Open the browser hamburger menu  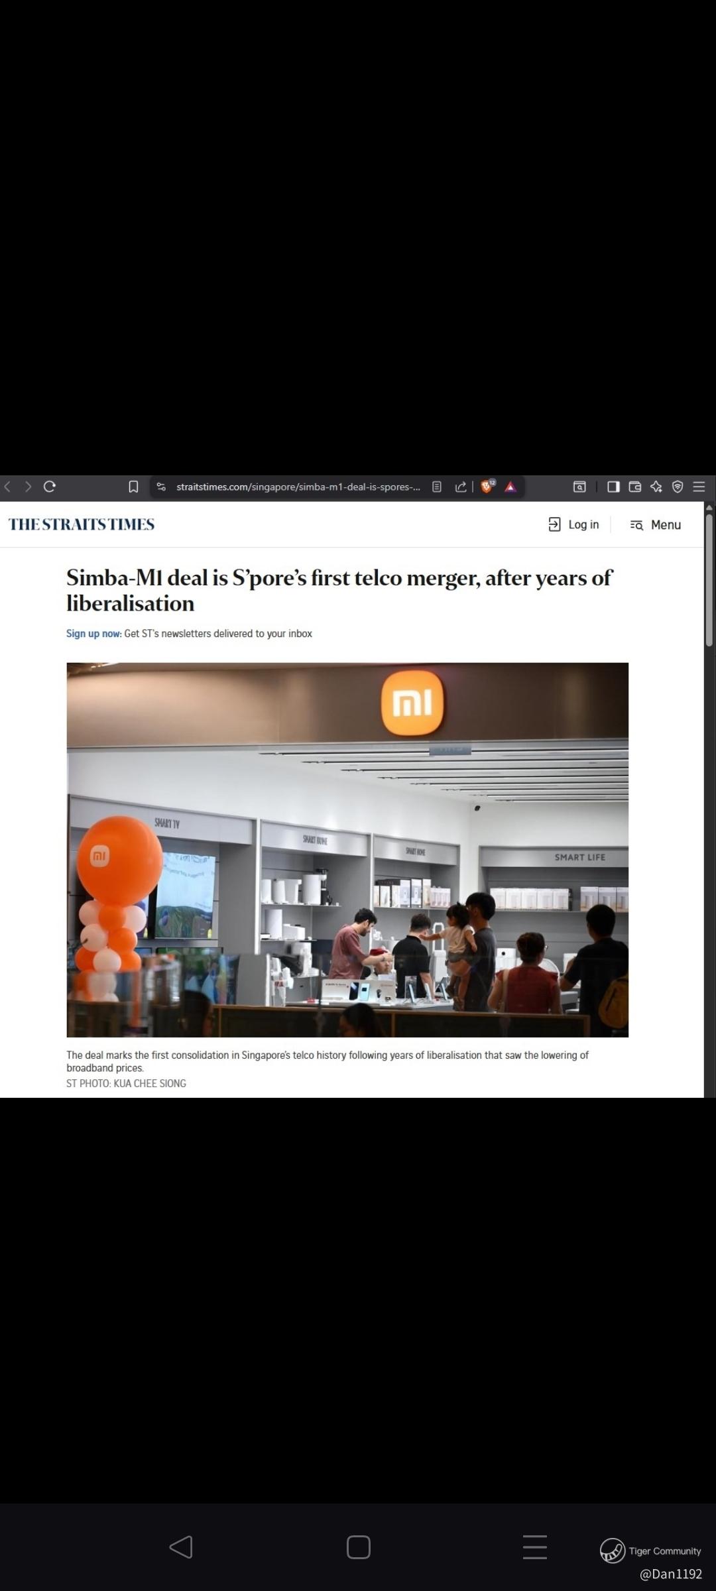(x=699, y=487)
